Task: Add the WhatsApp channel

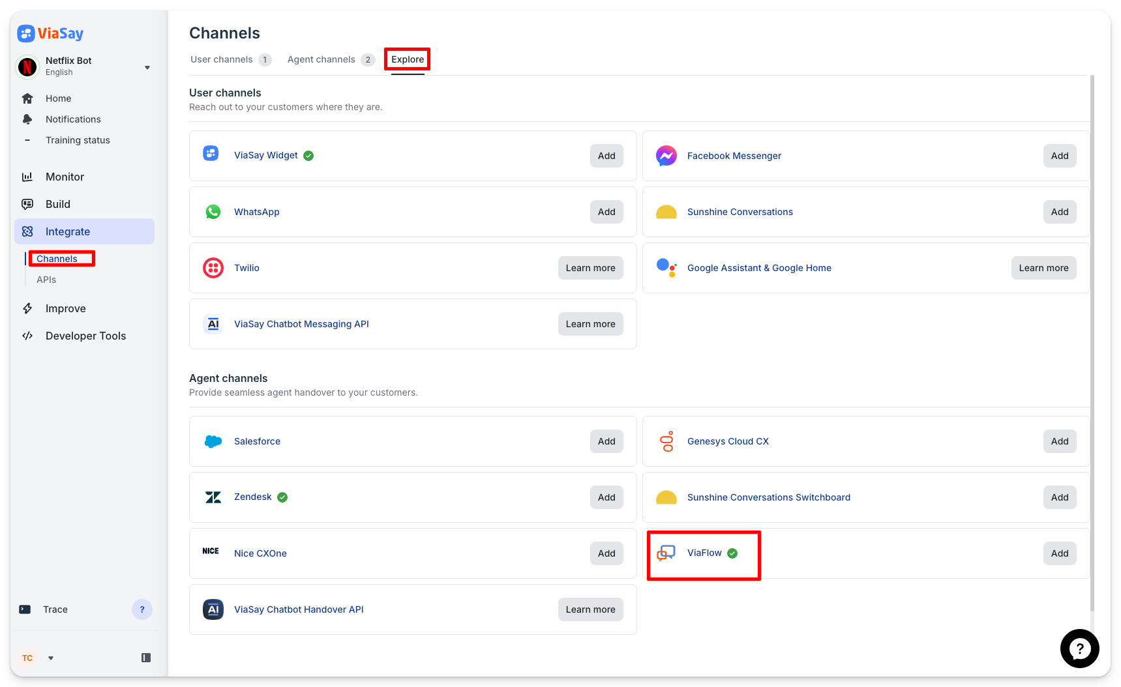Action: (606, 212)
